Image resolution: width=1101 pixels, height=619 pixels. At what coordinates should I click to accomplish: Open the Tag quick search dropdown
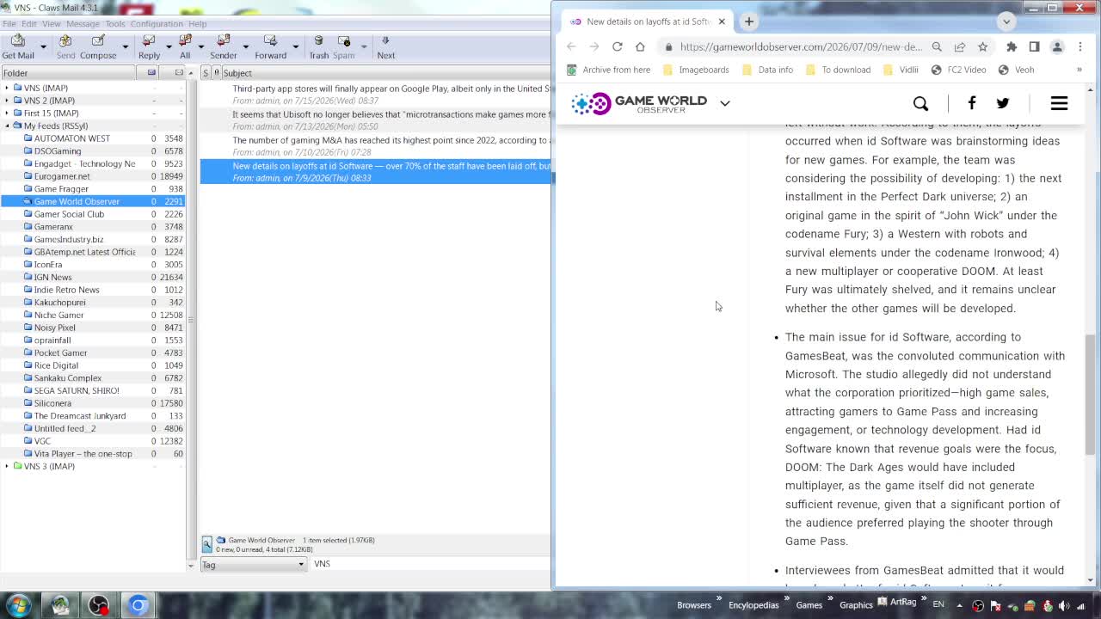(x=253, y=564)
